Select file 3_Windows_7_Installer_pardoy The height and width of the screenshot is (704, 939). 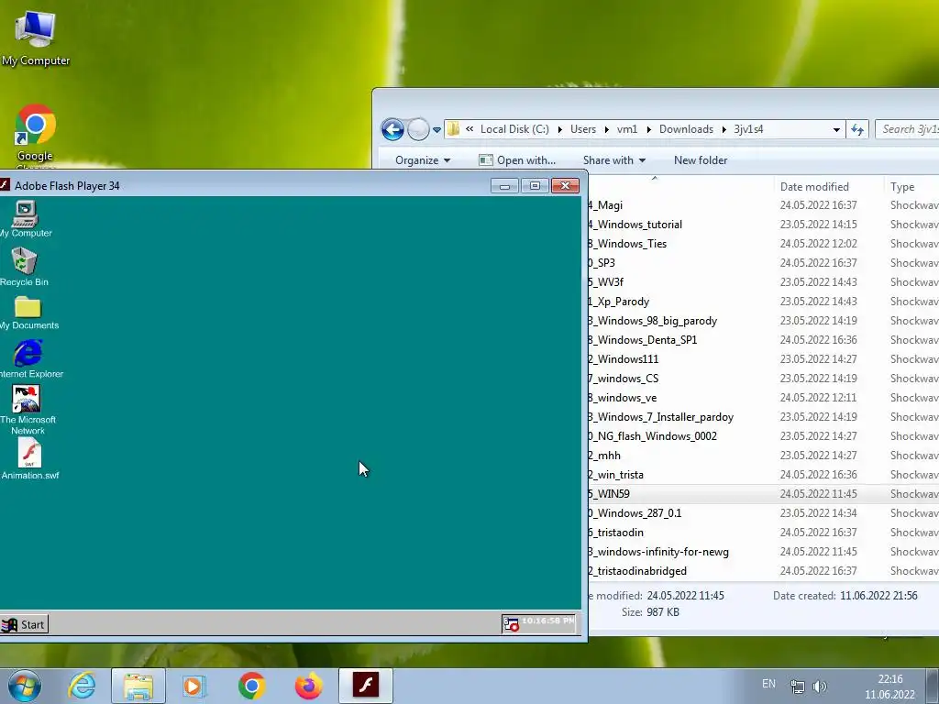[660, 417]
